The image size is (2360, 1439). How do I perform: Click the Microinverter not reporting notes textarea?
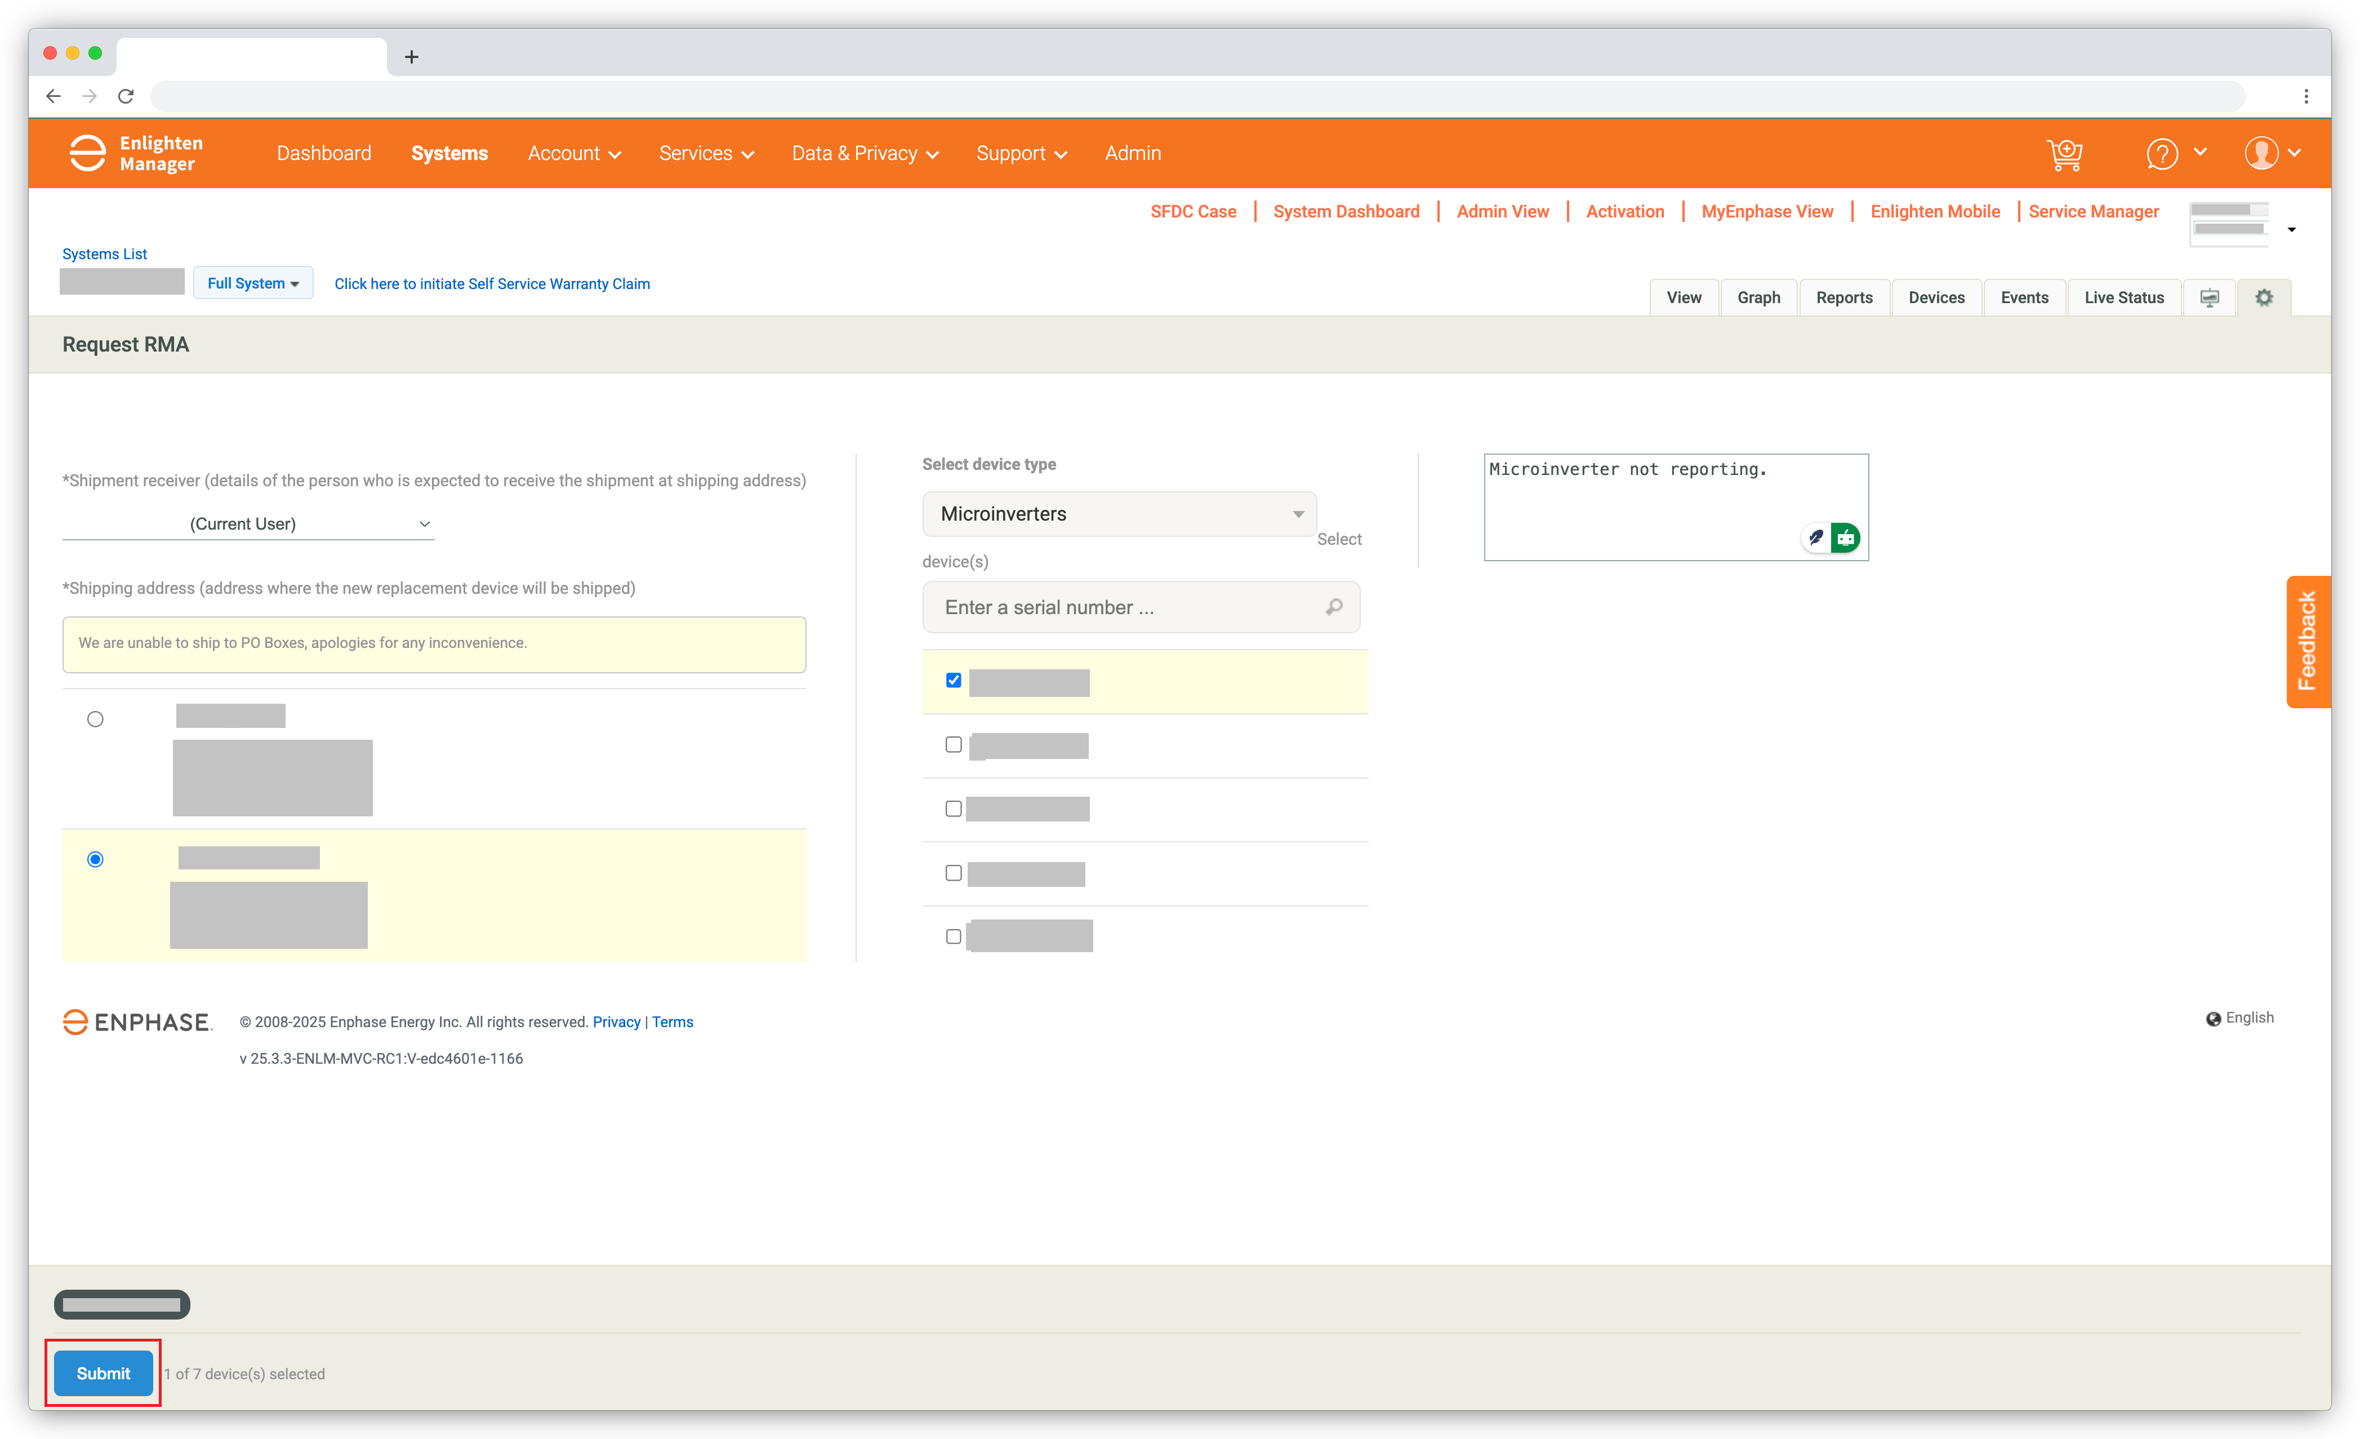click(1676, 508)
